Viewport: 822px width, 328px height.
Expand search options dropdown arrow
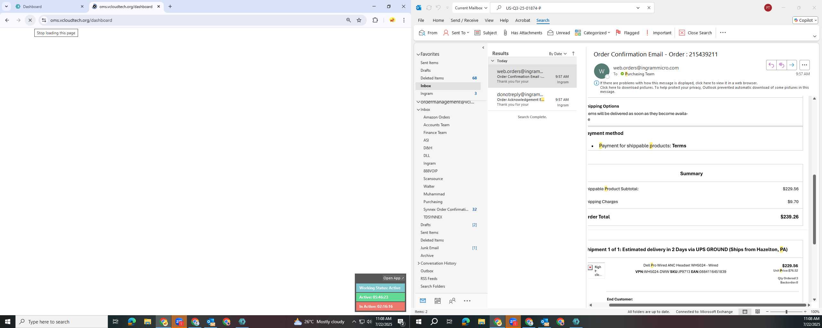[x=638, y=8]
